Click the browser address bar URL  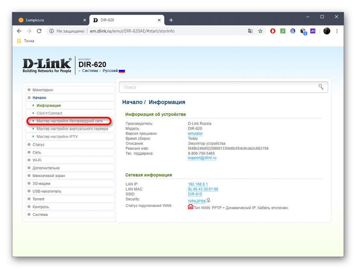click(x=132, y=31)
